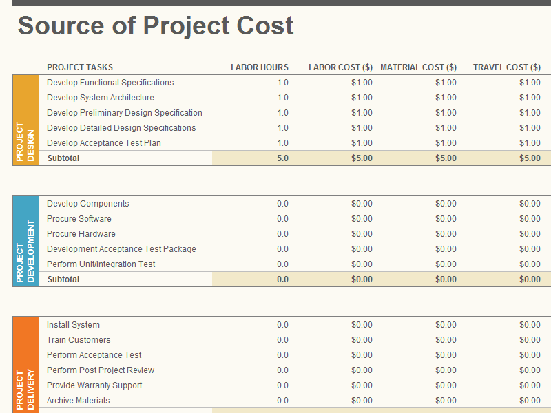Screen dimensions: 551x413
Task: Select the Develop Functional Specifications task cell
Action: coord(110,83)
